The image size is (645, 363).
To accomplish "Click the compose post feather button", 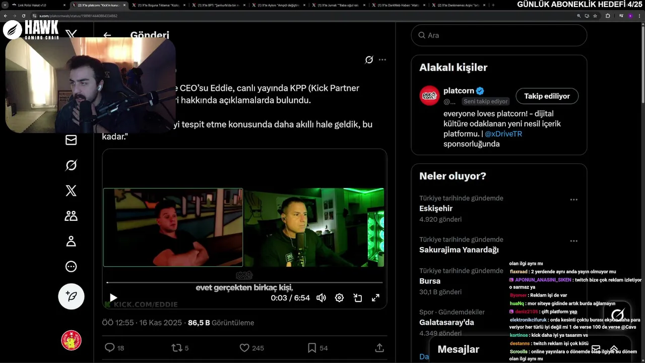I will [71, 296].
